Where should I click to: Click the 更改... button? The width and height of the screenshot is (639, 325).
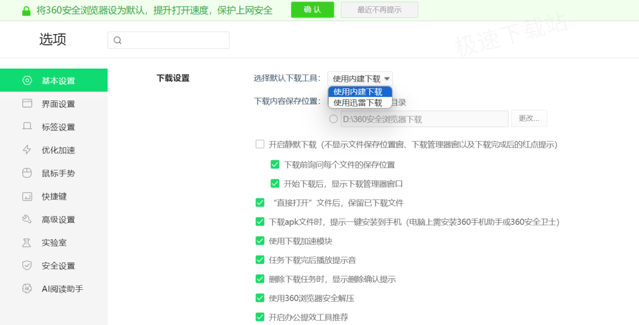click(529, 118)
